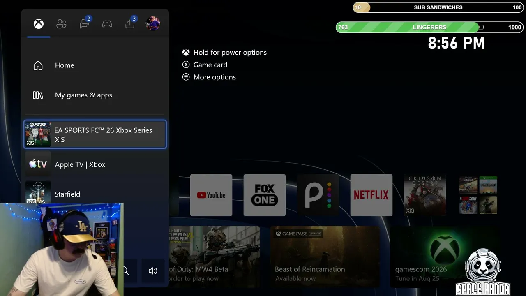Open the People tab in the guide
526x296 pixels.
point(61,24)
